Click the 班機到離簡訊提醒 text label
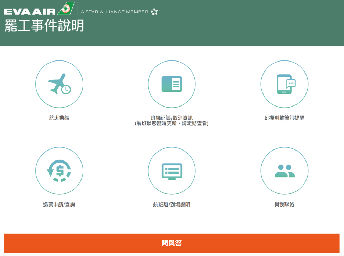 (284, 118)
